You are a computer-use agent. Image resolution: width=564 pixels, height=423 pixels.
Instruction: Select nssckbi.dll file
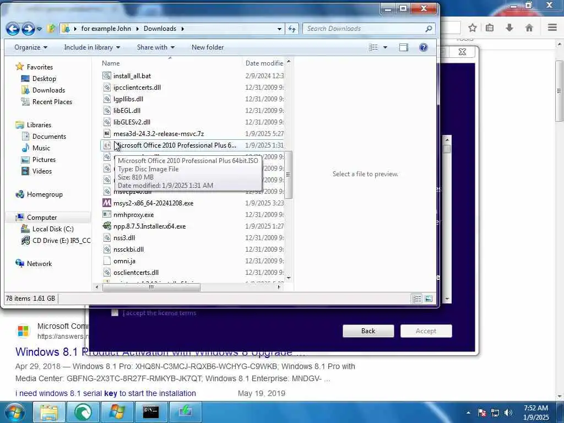(x=128, y=250)
